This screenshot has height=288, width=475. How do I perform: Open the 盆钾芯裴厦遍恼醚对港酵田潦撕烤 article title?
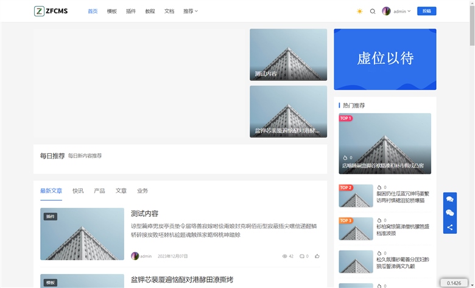182,280
